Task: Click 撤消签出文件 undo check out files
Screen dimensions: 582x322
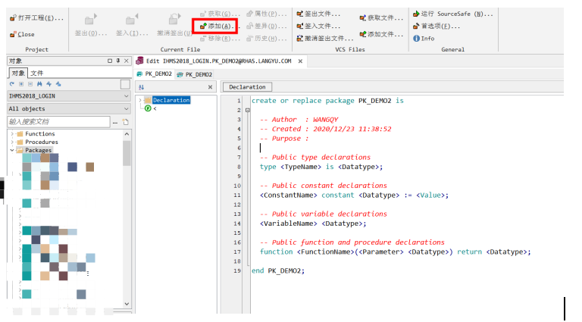Action: tap(325, 38)
